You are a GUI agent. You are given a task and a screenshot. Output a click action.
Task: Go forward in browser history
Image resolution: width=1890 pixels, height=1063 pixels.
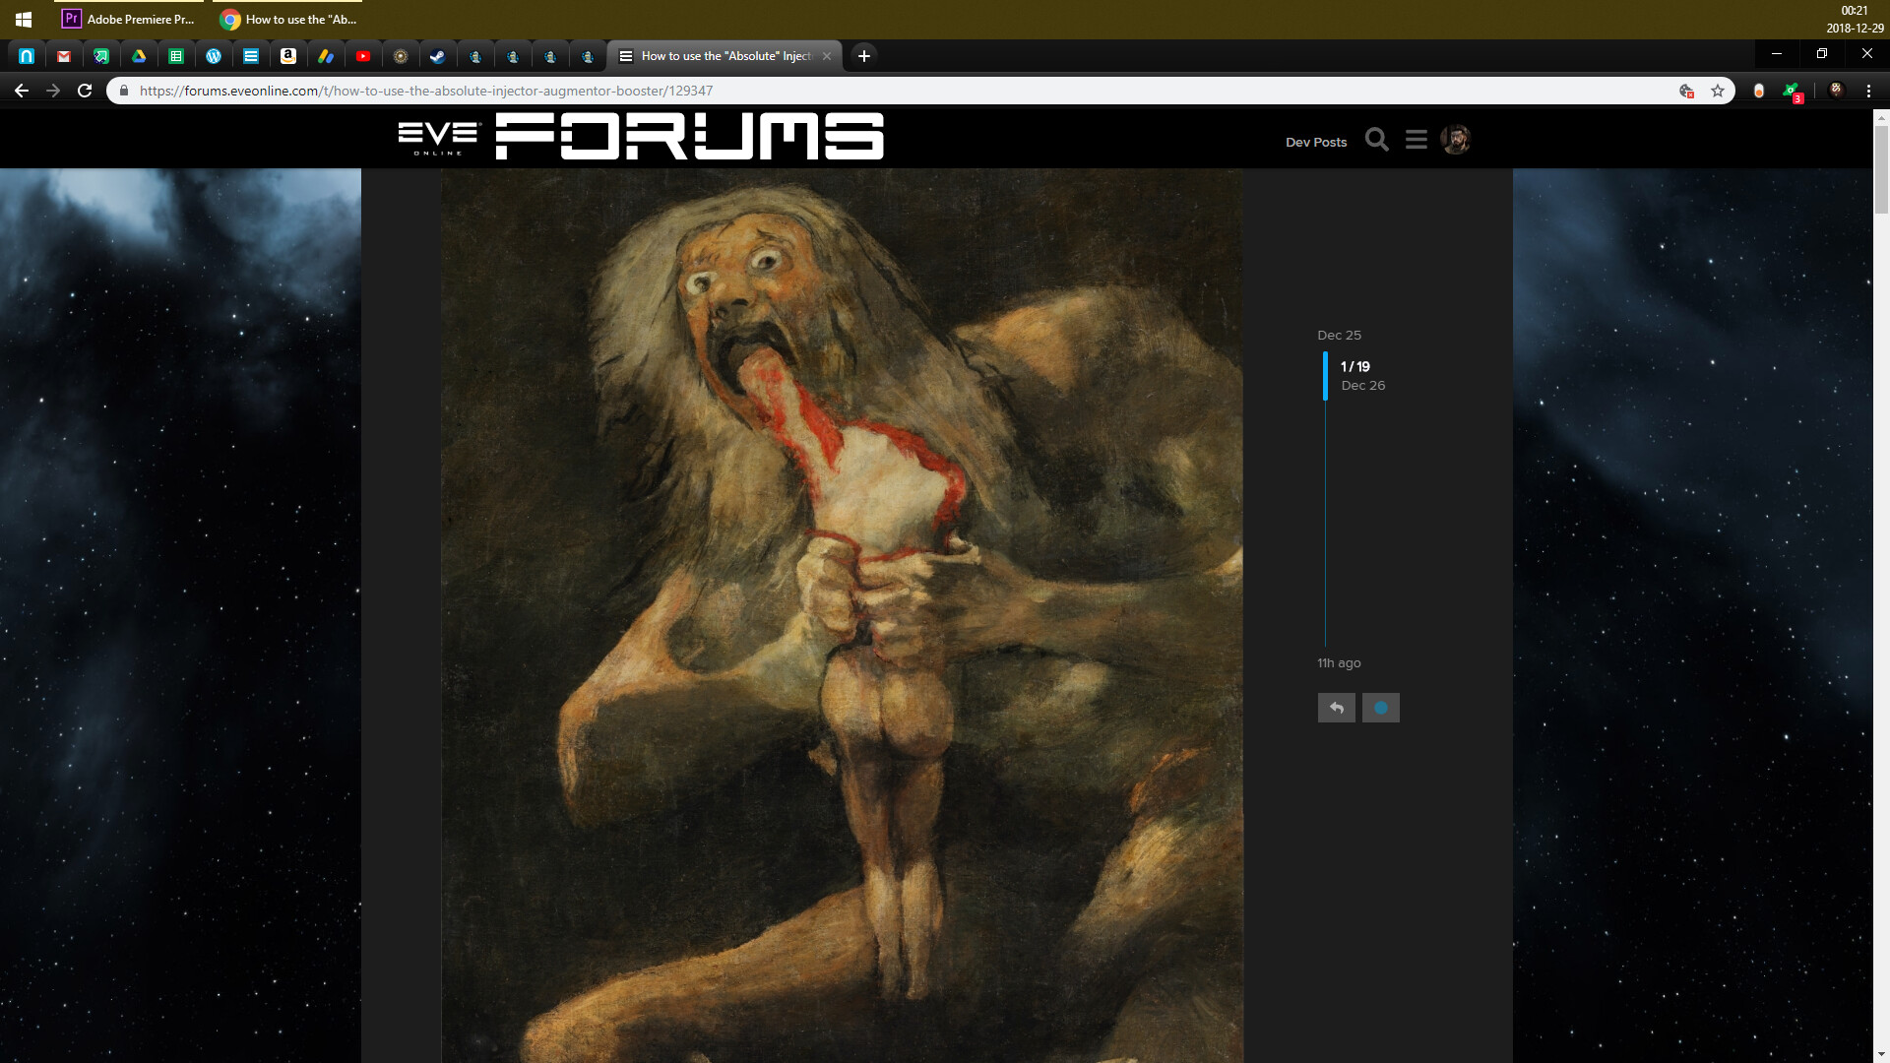pyautogui.click(x=53, y=91)
